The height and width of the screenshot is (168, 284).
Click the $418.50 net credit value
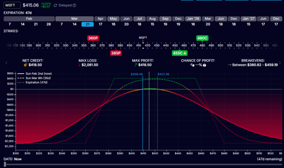click(35, 65)
